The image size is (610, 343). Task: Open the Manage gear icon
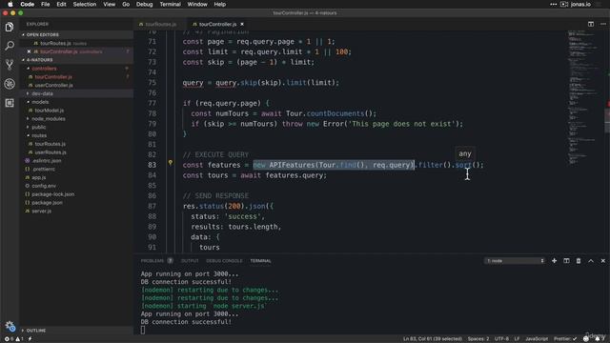10,326
